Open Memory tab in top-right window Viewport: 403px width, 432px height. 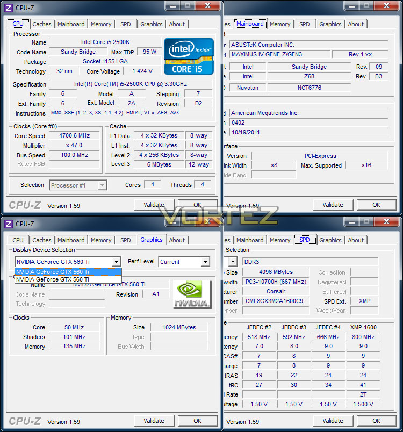click(x=280, y=24)
